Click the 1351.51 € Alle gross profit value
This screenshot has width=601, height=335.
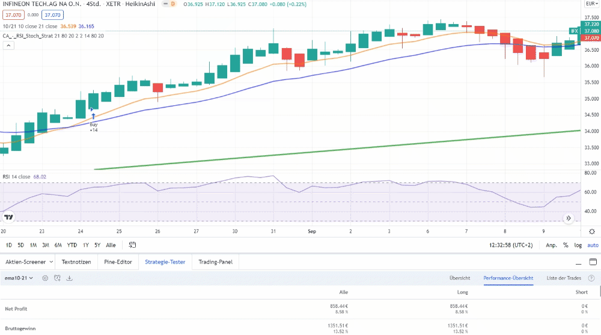click(x=338, y=325)
